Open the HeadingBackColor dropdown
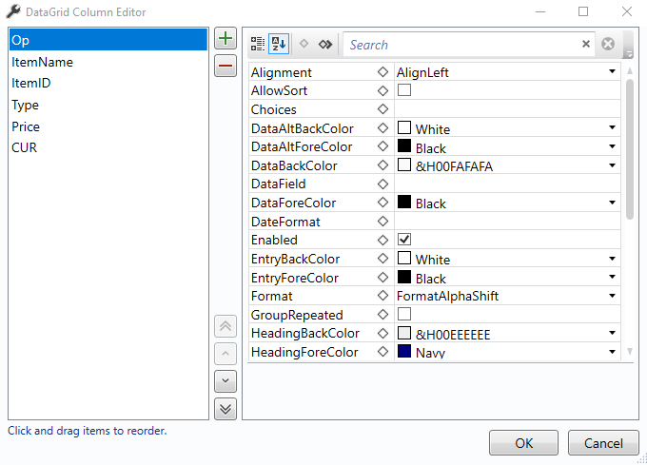This screenshot has width=647, height=465. click(x=613, y=333)
